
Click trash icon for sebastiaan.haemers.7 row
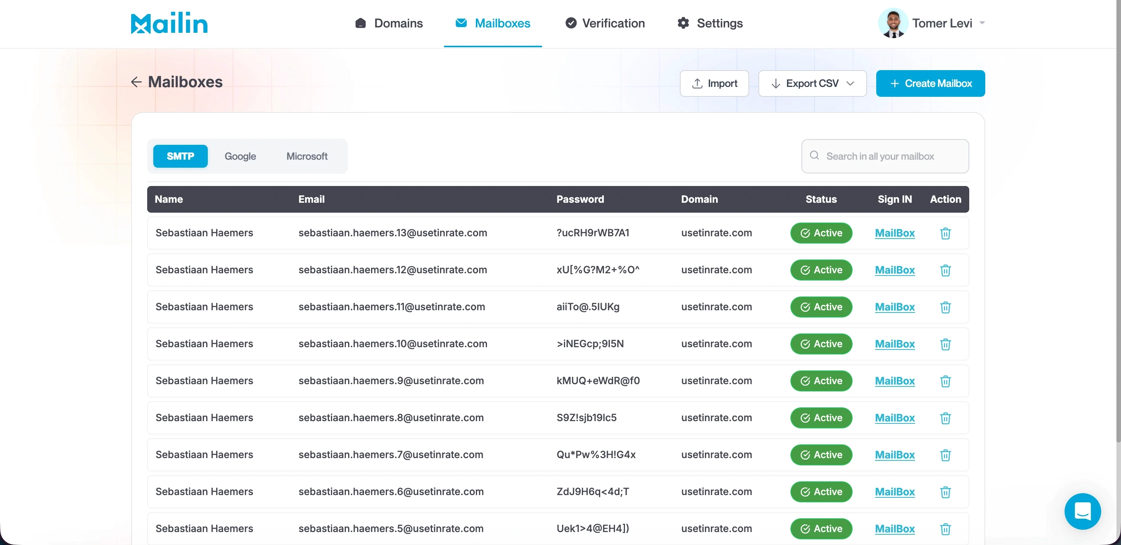945,455
